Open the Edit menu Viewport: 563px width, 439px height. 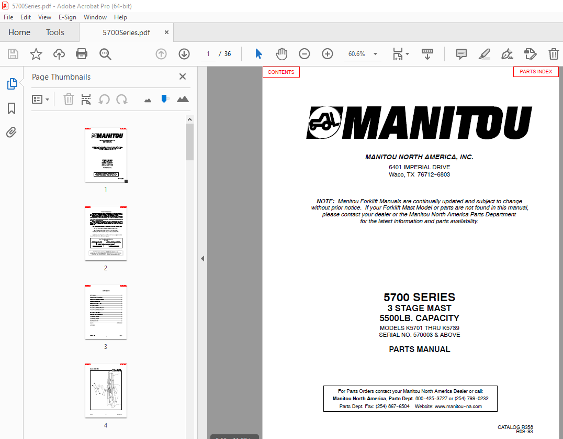[26, 17]
